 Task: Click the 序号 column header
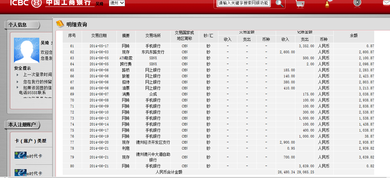[x=72, y=36]
